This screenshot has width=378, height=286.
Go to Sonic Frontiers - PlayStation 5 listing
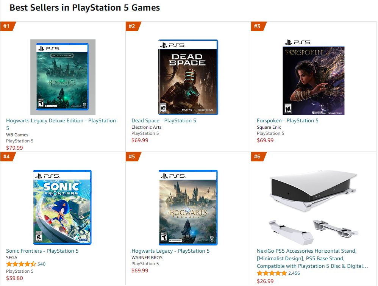[42, 251]
